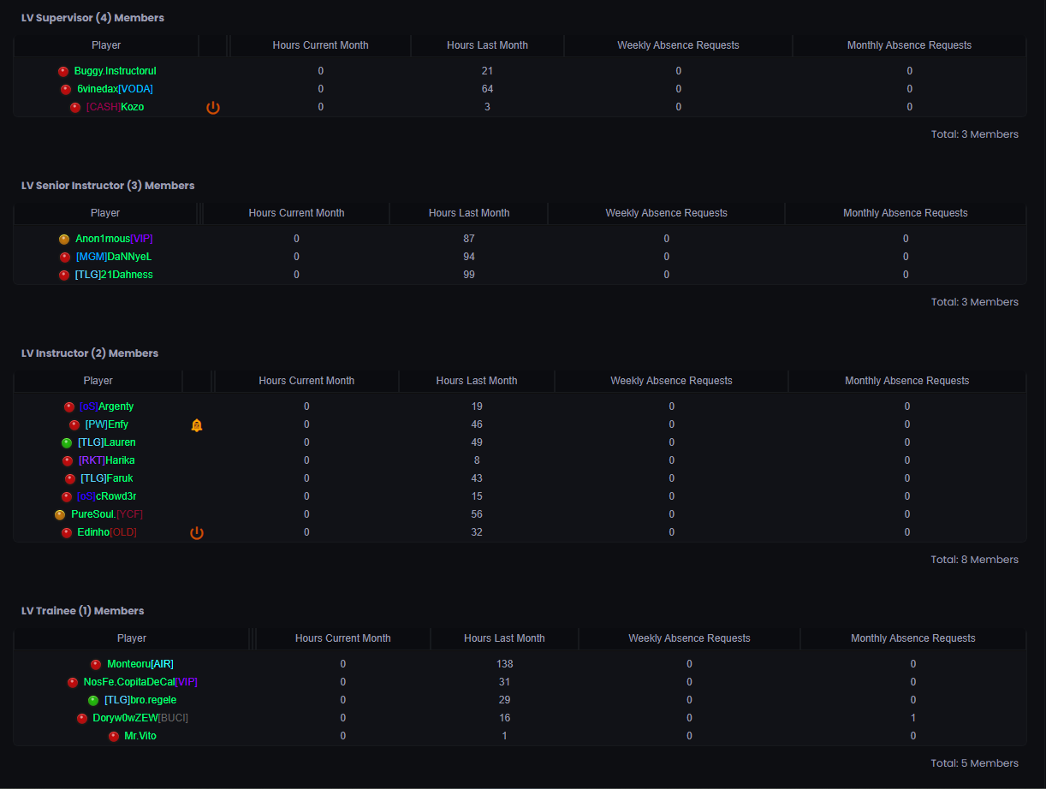
Task: Click green status dot beside [TLG]bro.regele
Action: coord(93,700)
